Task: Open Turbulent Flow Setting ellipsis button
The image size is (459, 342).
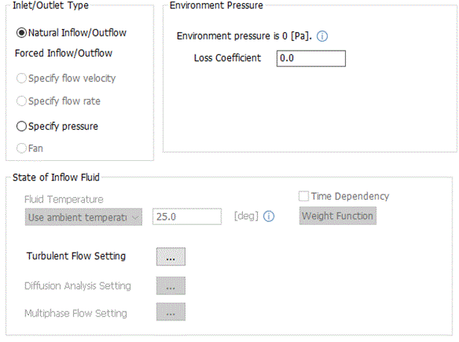Action: tap(171, 256)
